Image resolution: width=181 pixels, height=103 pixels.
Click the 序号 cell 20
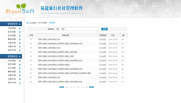tap(31, 82)
